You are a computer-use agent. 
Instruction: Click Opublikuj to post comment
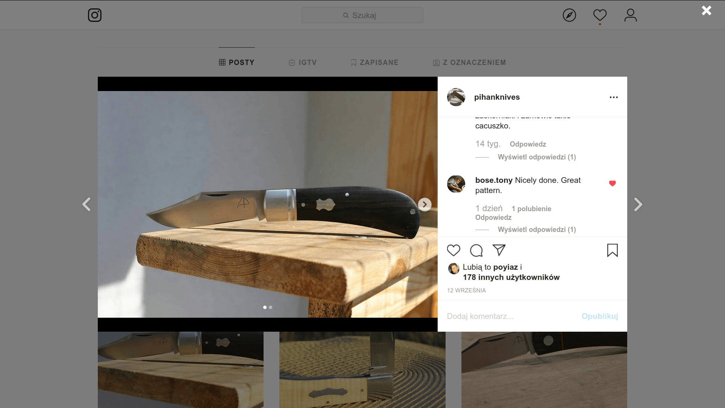(x=599, y=316)
